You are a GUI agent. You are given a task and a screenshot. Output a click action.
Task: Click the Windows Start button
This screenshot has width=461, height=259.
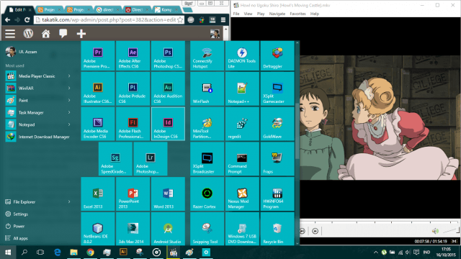tap(8, 253)
